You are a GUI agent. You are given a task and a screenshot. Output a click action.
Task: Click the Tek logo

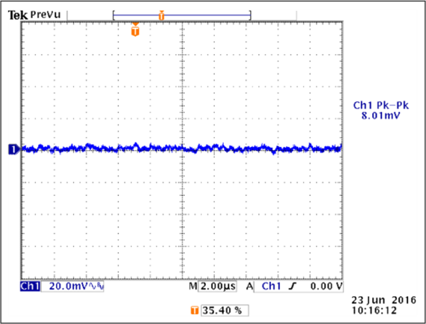point(18,15)
